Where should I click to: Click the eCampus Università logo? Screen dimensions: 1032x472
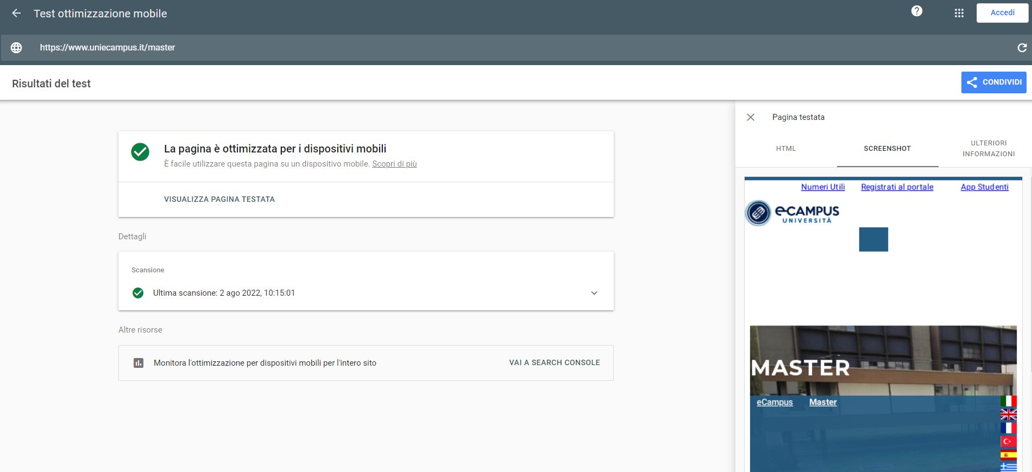coord(792,213)
